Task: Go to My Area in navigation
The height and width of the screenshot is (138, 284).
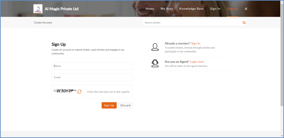Action: [x=167, y=9]
